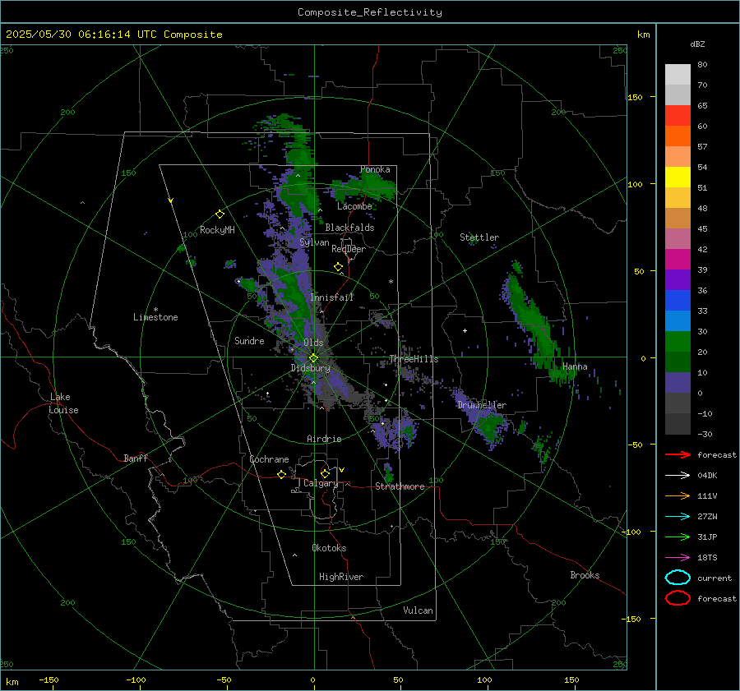Click the -30 value on the dBZ scale
Image resolution: width=740 pixels, height=691 pixels.
(x=705, y=434)
